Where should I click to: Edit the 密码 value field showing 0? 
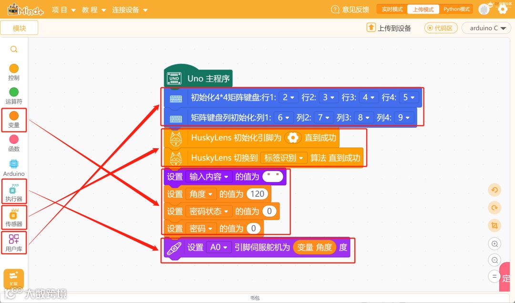pos(253,228)
